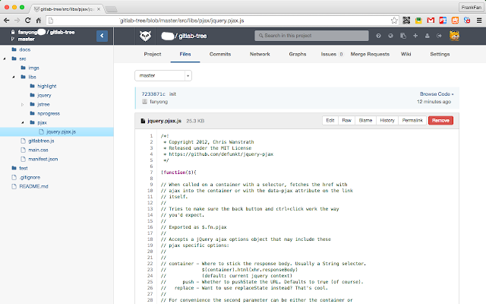Collapse the src folder arrow

click(x=5, y=59)
